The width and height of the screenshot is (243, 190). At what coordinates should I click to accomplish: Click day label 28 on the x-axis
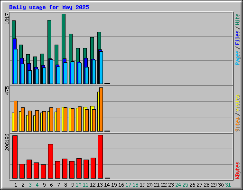[206, 185]
